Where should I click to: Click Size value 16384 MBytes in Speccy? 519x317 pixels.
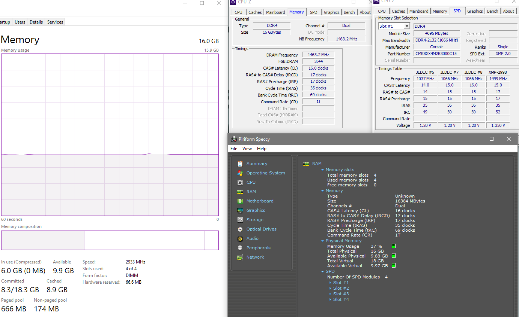point(410,201)
